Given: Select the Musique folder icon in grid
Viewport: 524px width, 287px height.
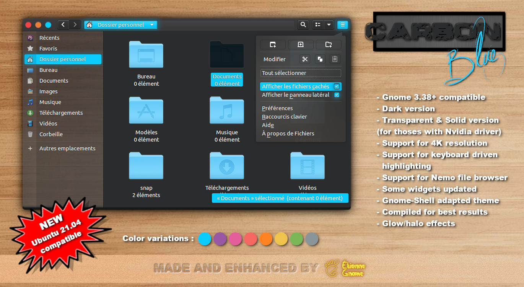Looking at the screenshot, I should tap(227, 110).
